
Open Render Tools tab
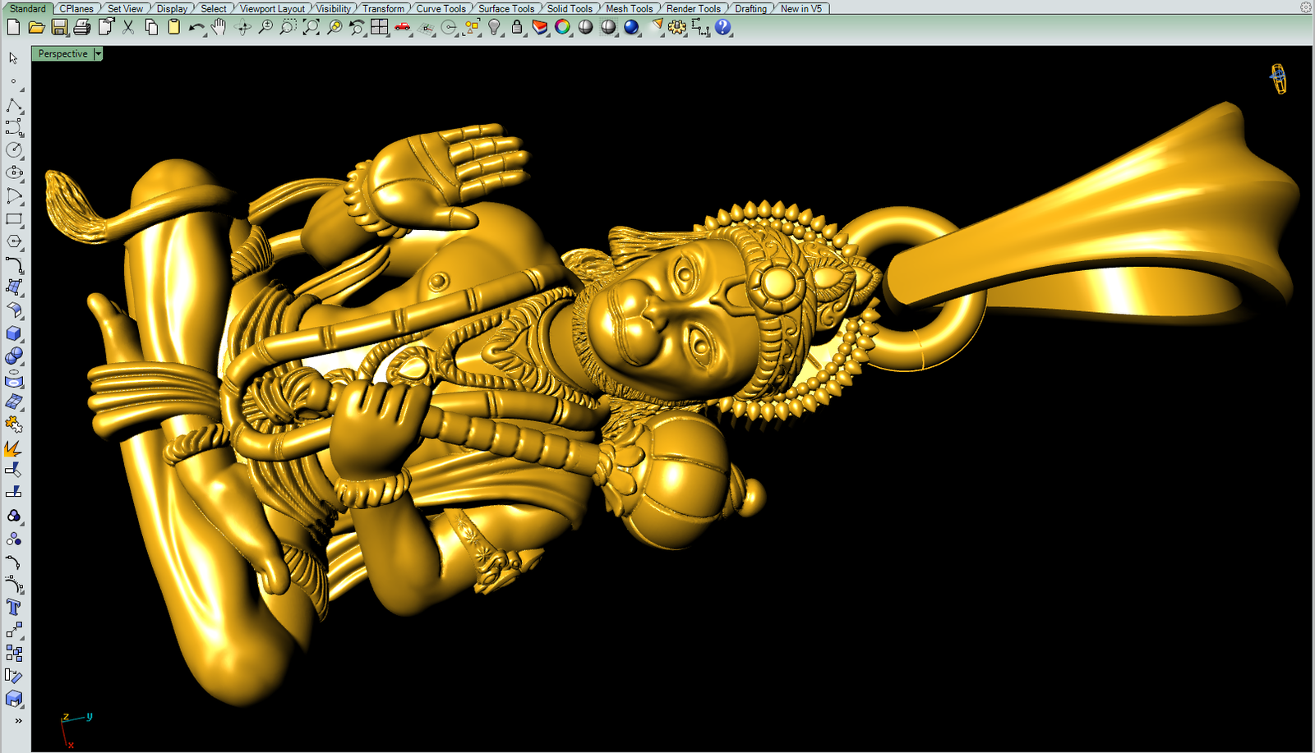(x=693, y=8)
